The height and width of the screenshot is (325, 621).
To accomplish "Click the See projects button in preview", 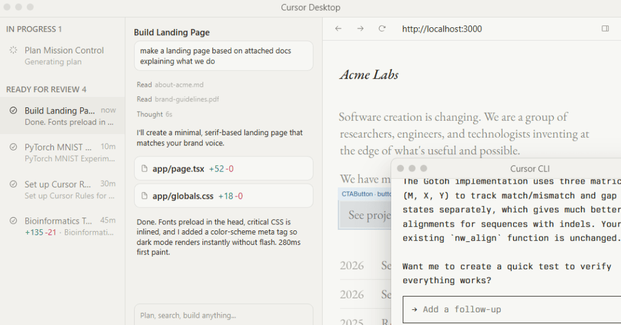I will 364,215.
